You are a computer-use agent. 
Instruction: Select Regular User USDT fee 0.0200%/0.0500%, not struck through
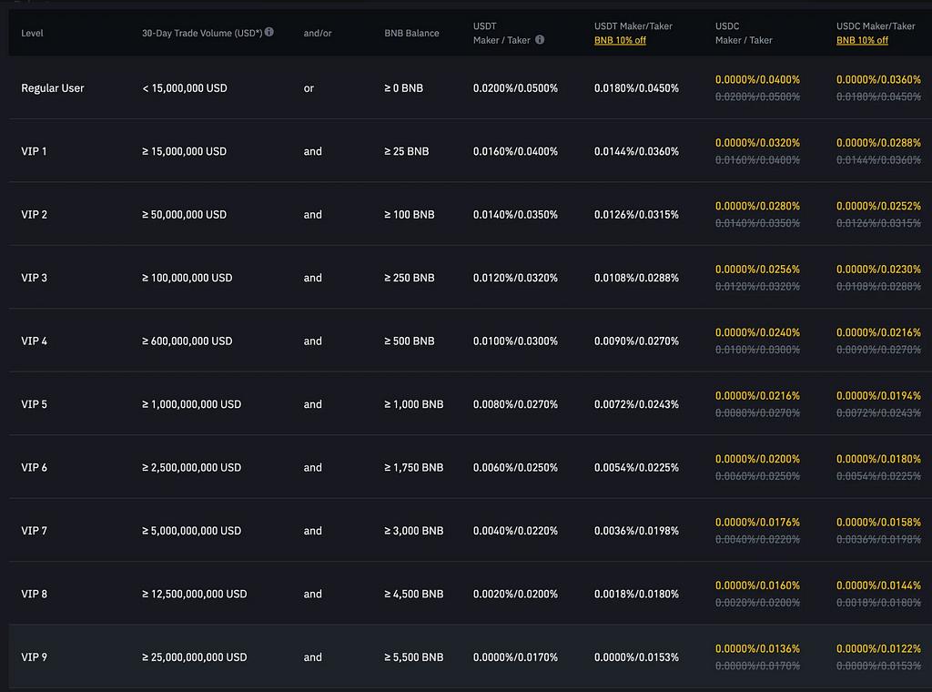coord(515,88)
